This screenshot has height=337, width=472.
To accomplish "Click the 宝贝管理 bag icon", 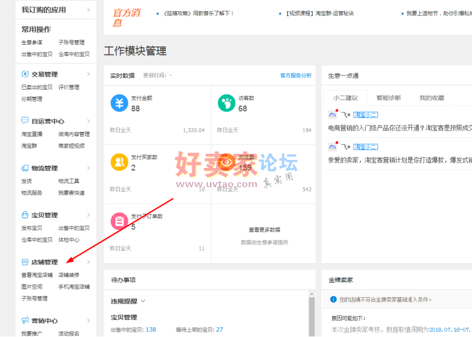I will click(x=25, y=215).
